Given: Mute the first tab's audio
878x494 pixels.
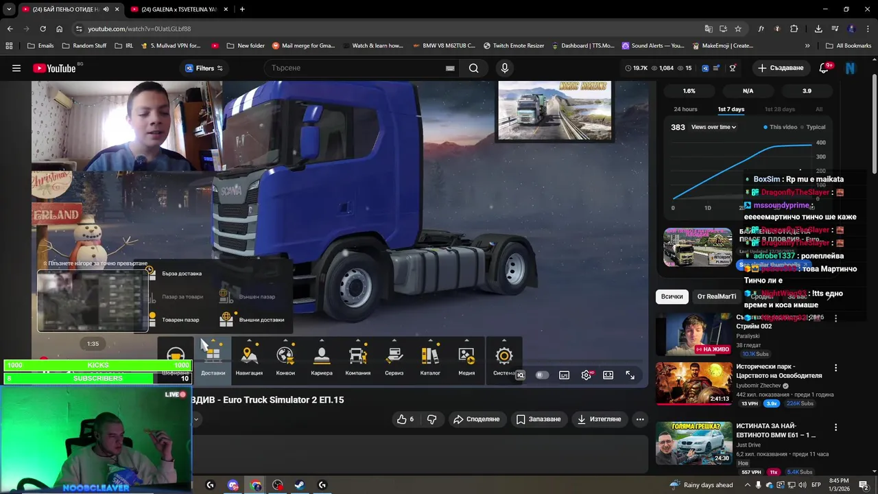Looking at the screenshot, I should click(x=106, y=10).
